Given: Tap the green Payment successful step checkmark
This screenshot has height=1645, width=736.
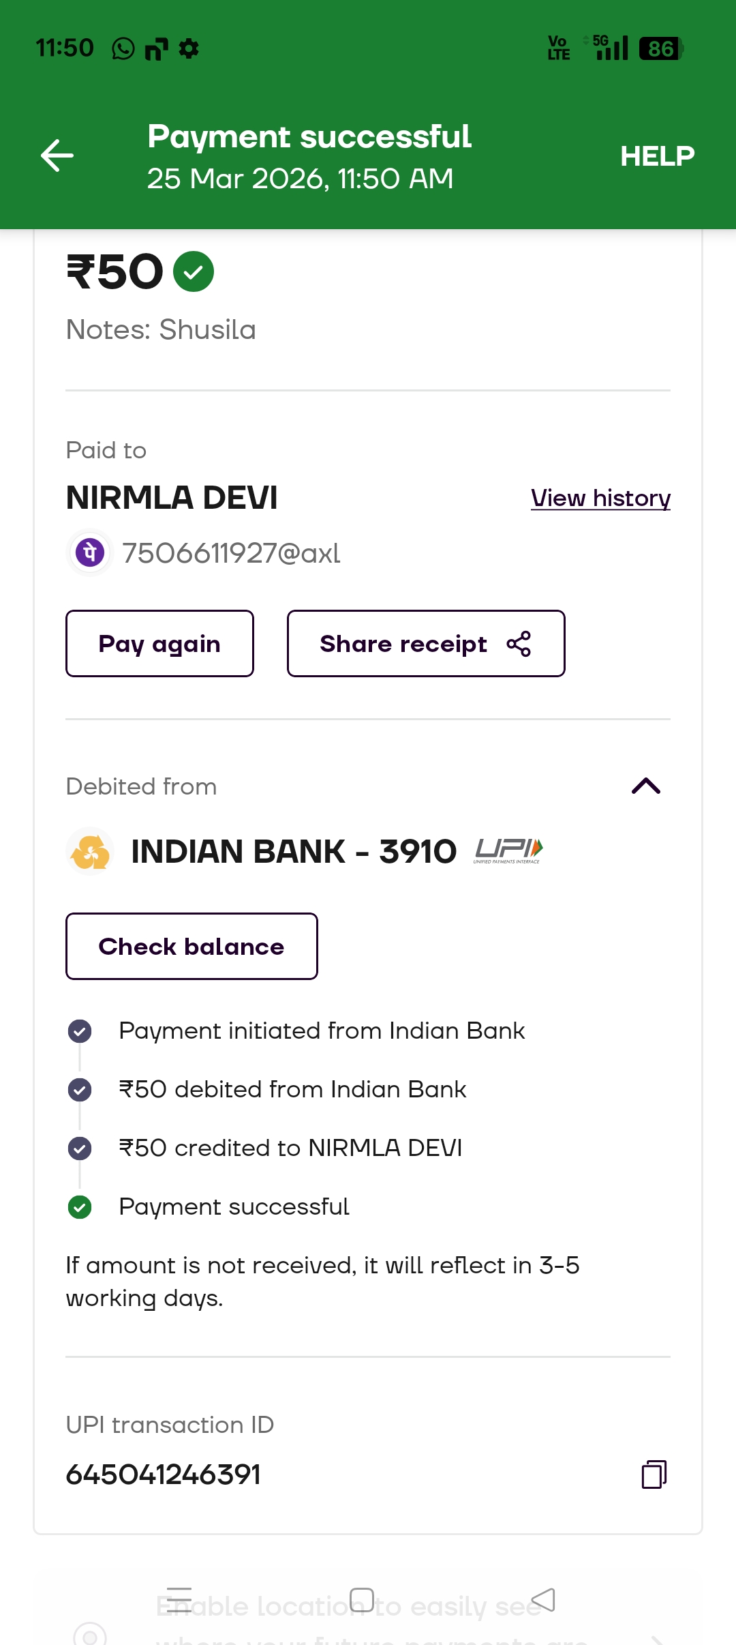Looking at the screenshot, I should click(x=80, y=1207).
